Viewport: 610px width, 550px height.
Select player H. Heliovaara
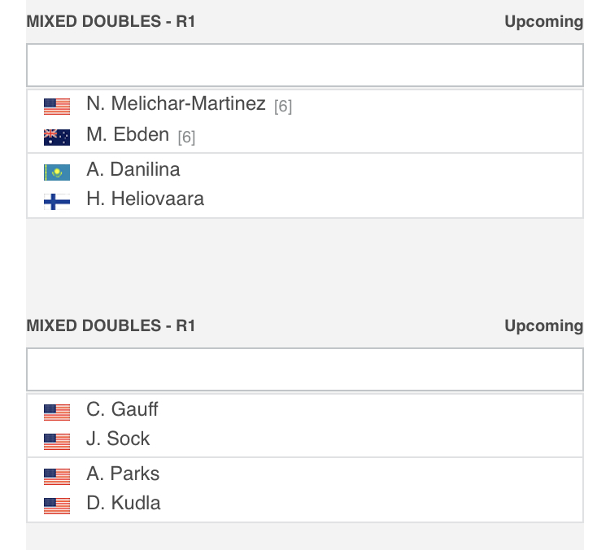[x=145, y=199]
